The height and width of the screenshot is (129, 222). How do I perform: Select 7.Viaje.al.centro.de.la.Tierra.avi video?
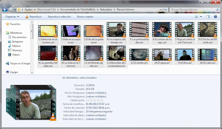point(185,33)
